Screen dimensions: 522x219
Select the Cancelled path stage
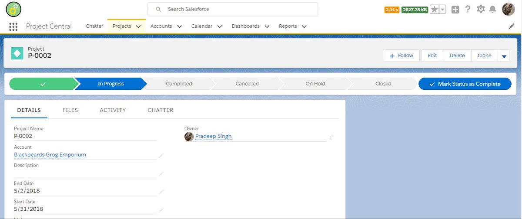coord(247,84)
